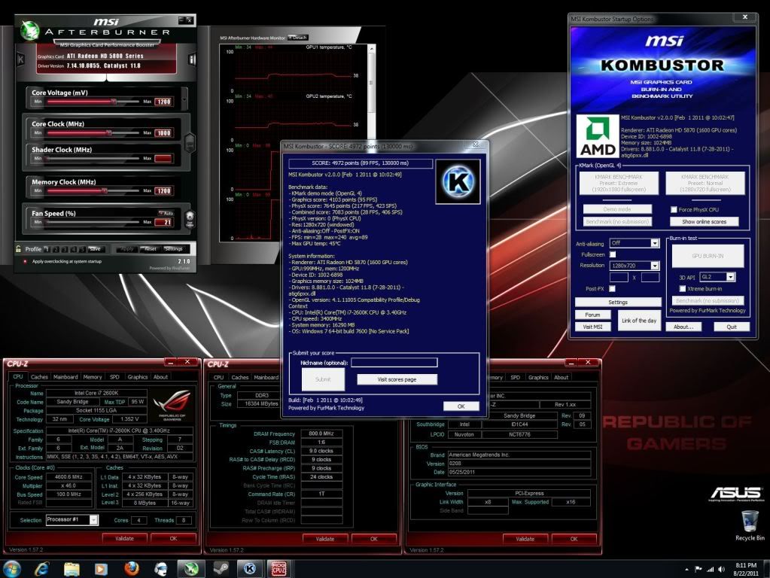Click the Afterburner profile lock icon
770x578 pixels.
click(x=19, y=249)
